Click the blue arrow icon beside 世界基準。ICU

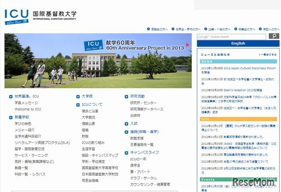11,96
